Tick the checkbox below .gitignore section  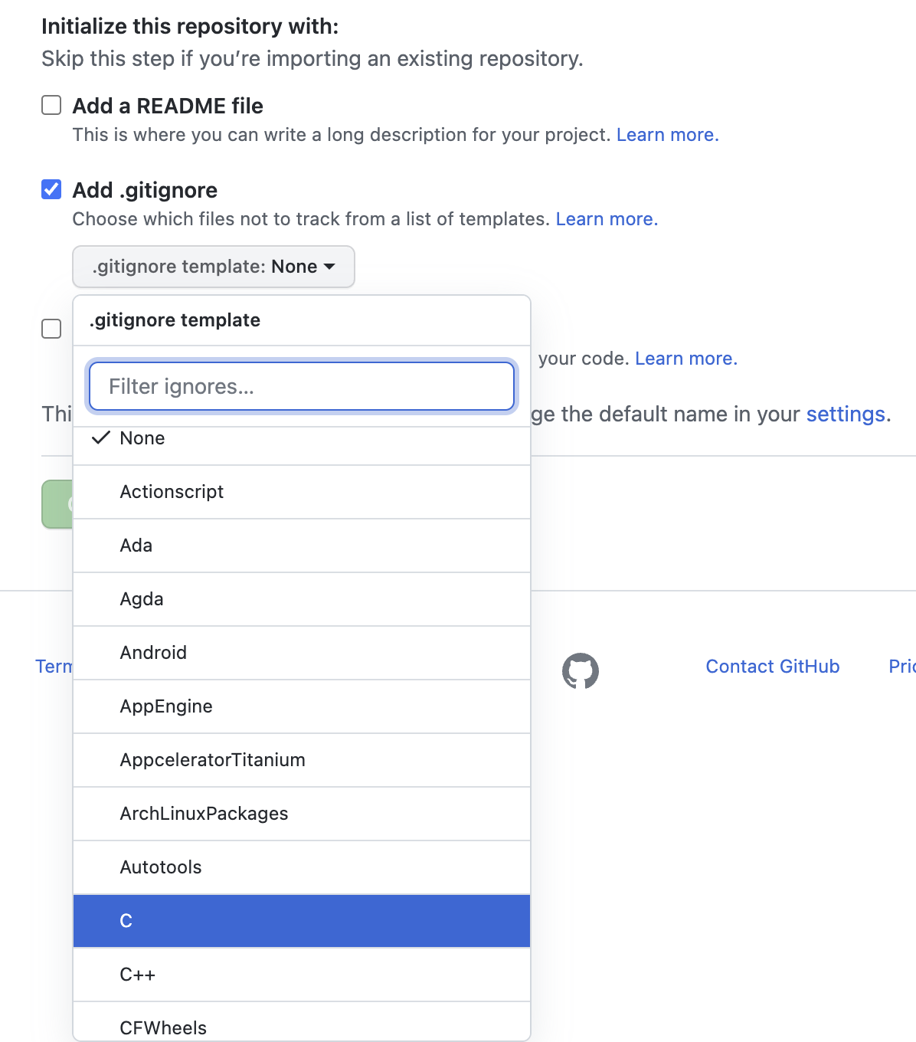51,329
